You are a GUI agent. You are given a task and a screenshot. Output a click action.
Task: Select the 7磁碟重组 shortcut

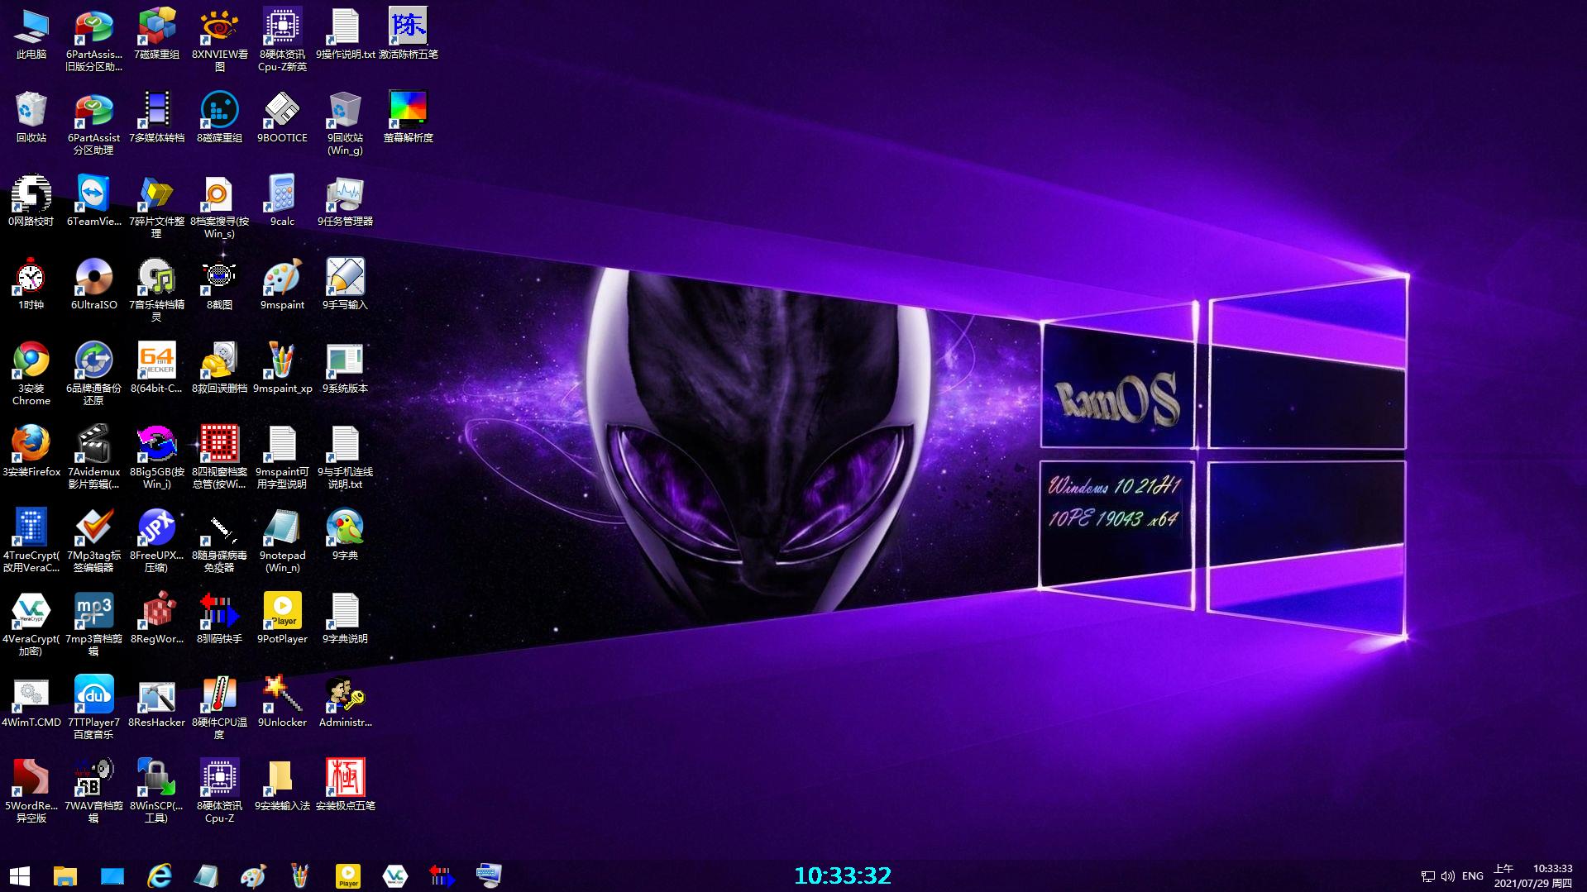coord(157,35)
